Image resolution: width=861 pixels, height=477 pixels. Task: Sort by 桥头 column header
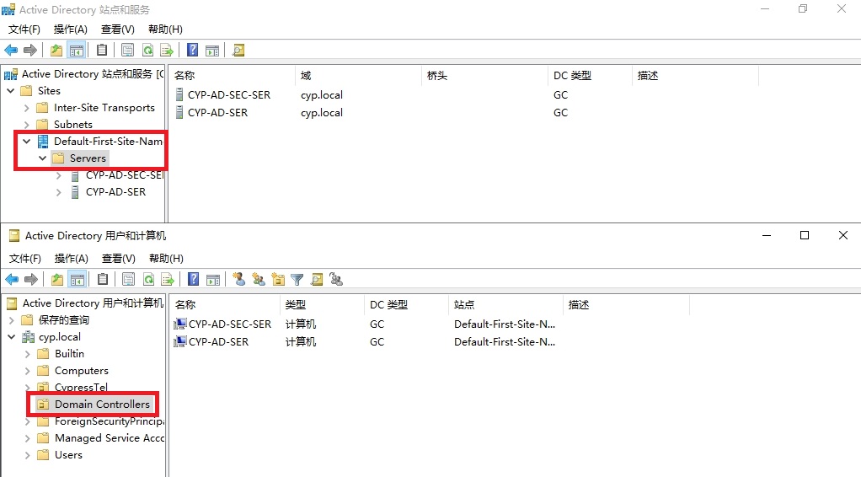485,75
